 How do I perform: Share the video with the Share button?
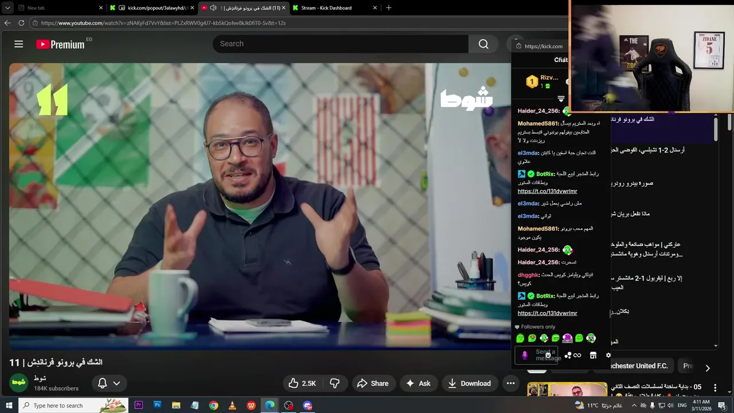coord(373,383)
